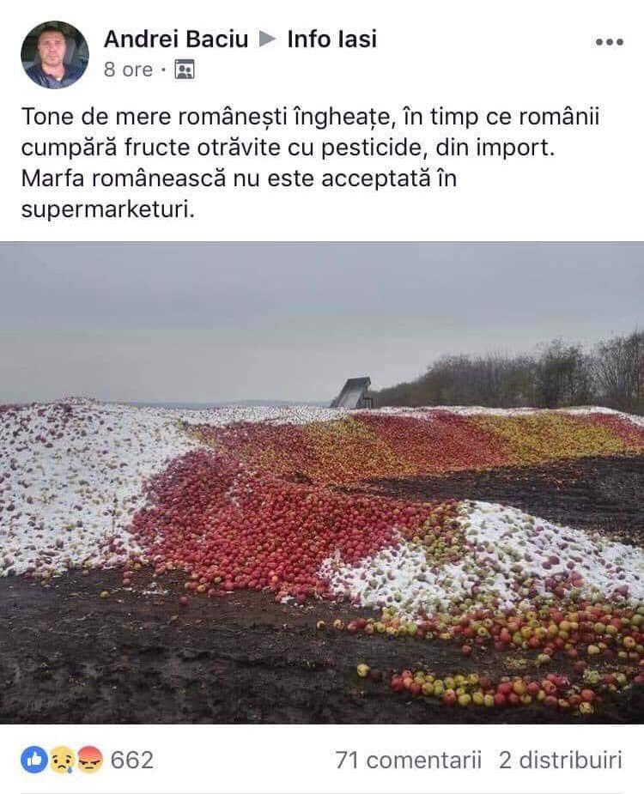Click the post text about mere românești
The image size is (644, 794).
click(x=310, y=162)
